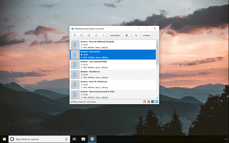229x143 pixels.
Task: Open the Windows Start menu
Action: [x=4, y=139]
